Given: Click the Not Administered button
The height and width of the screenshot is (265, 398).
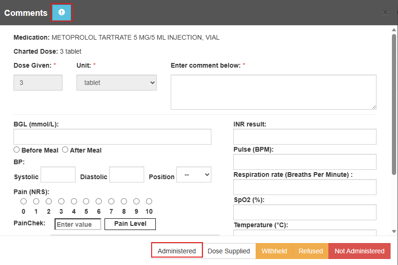Looking at the screenshot, I should tap(359, 251).
